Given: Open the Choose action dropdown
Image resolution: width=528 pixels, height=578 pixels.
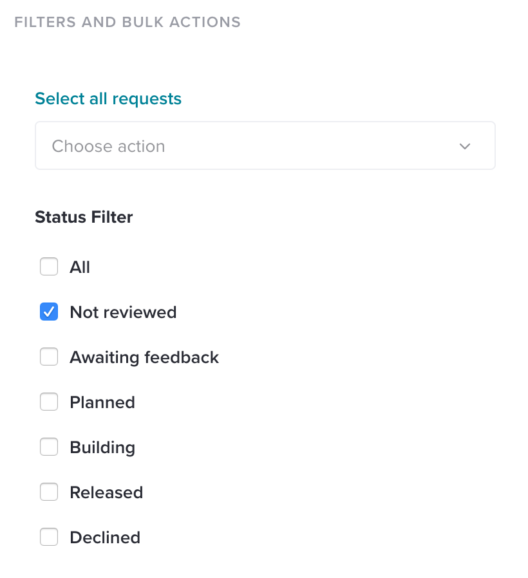Looking at the screenshot, I should pos(265,145).
